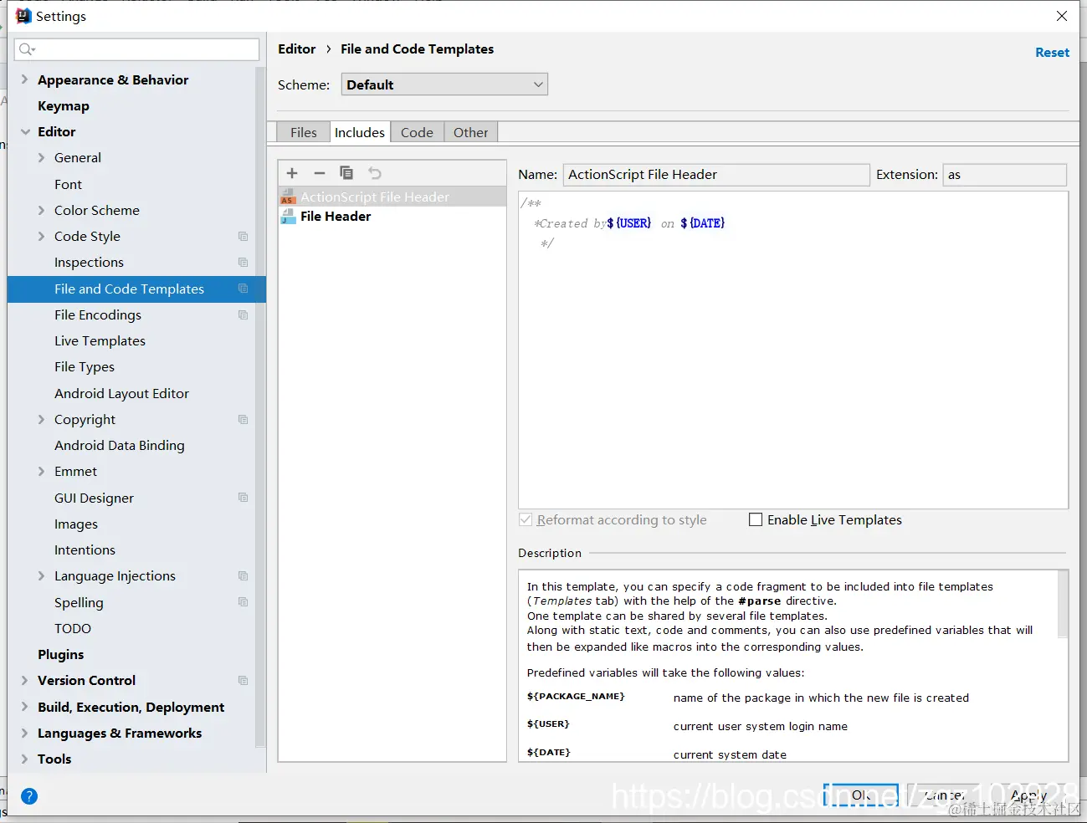This screenshot has height=823, width=1087.
Task: Open File Types settings
Action: 85,367
